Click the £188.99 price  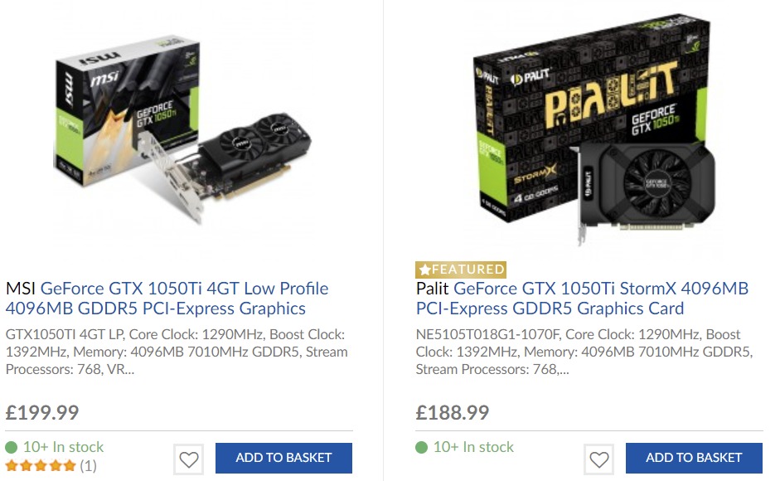tap(453, 412)
